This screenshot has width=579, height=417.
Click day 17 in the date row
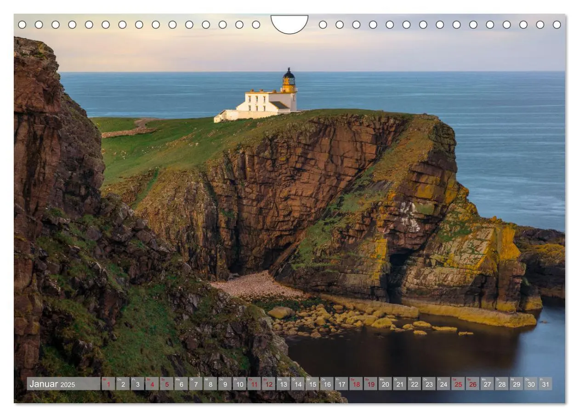pyautogui.click(x=341, y=384)
